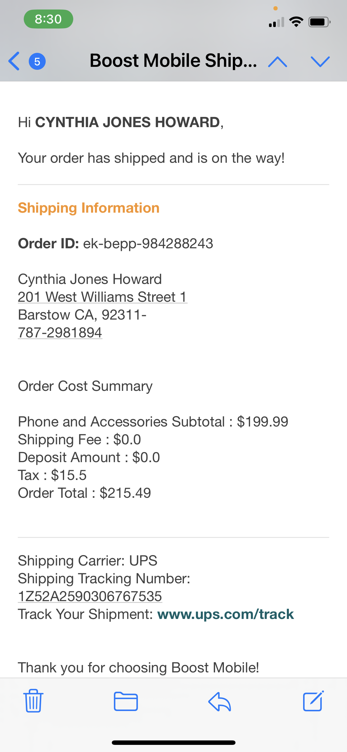The image size is (347, 752).
Task: Tap the Boost Mobile Ship... subject title
Action: (x=173, y=61)
